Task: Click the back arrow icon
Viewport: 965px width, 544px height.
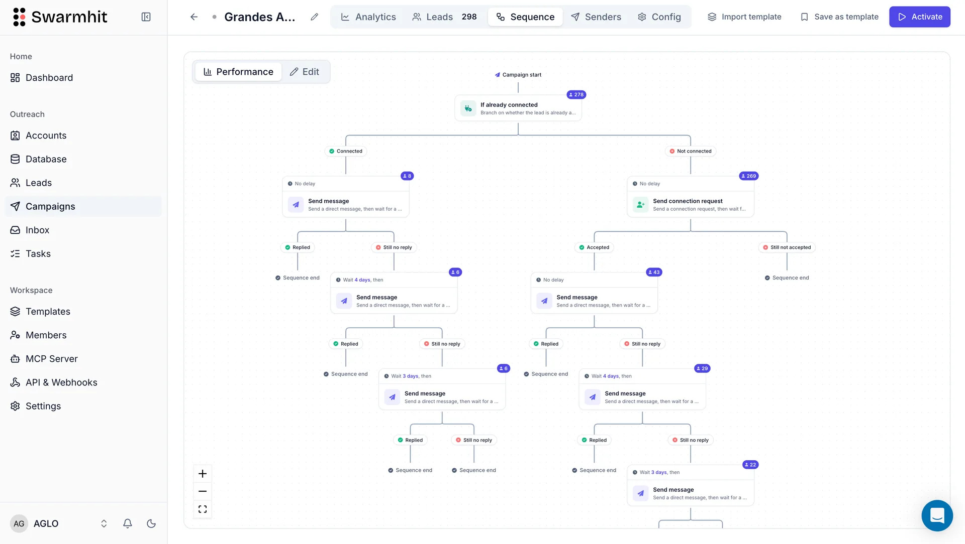Action: [x=194, y=17]
